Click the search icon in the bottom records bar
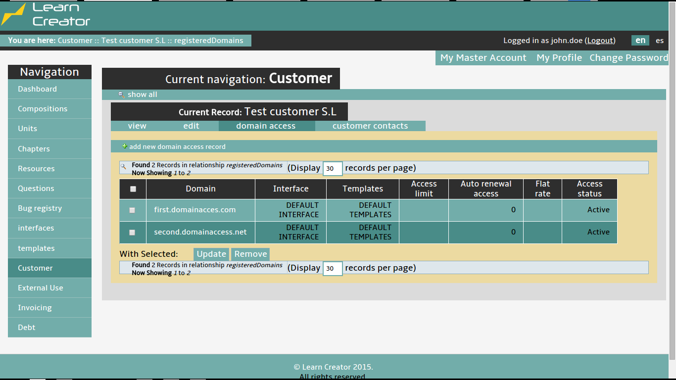The width and height of the screenshot is (676, 380). [x=124, y=267]
